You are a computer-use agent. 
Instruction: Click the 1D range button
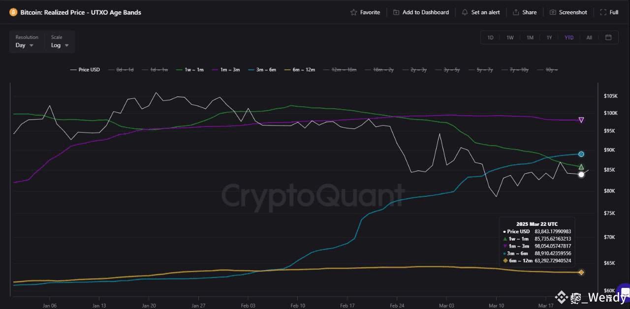coord(490,37)
